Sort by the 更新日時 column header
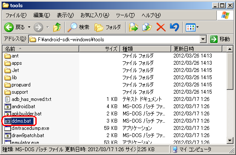 coord(196,49)
